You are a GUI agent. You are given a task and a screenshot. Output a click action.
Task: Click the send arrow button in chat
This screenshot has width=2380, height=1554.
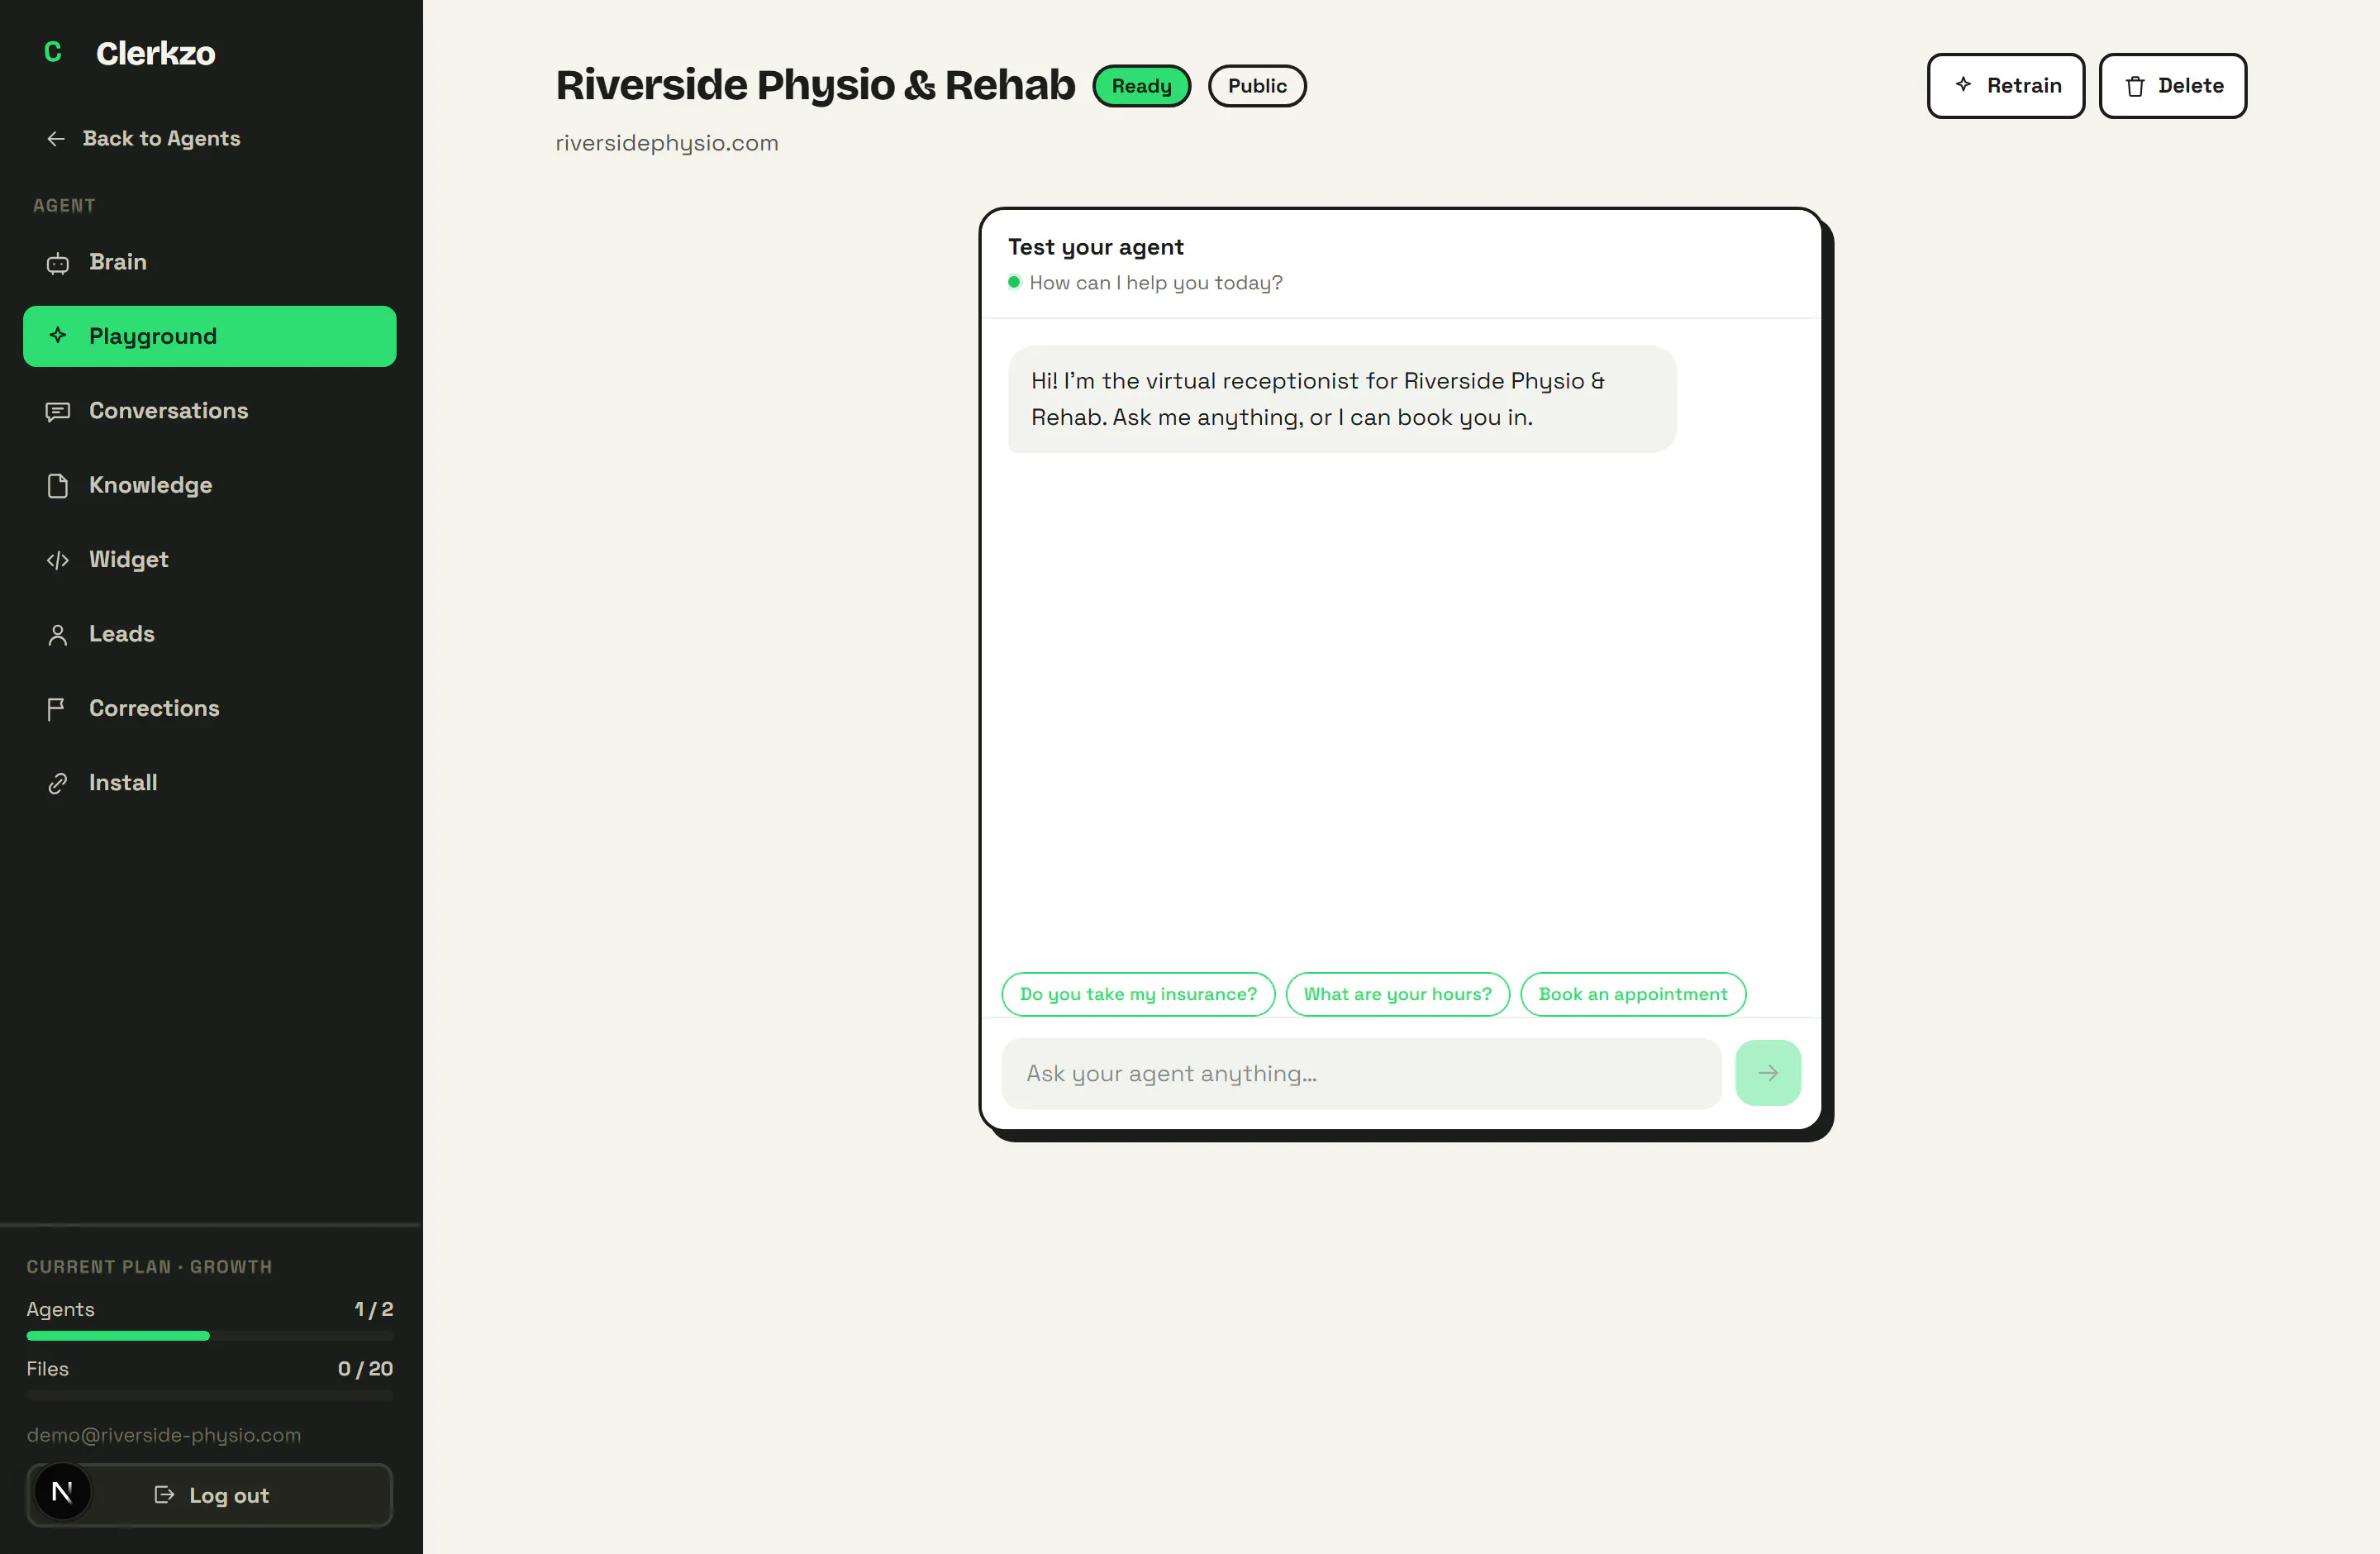click(x=1768, y=1073)
